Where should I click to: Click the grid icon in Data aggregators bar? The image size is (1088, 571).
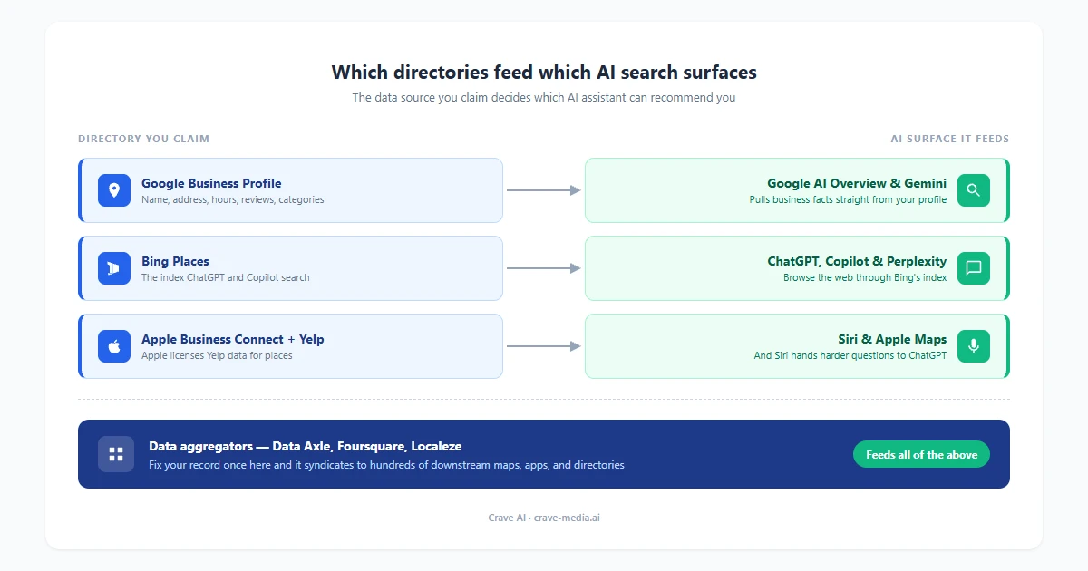[x=116, y=454]
